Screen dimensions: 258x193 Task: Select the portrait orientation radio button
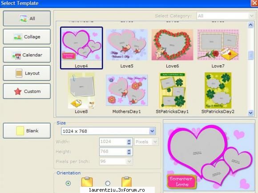(108, 183)
